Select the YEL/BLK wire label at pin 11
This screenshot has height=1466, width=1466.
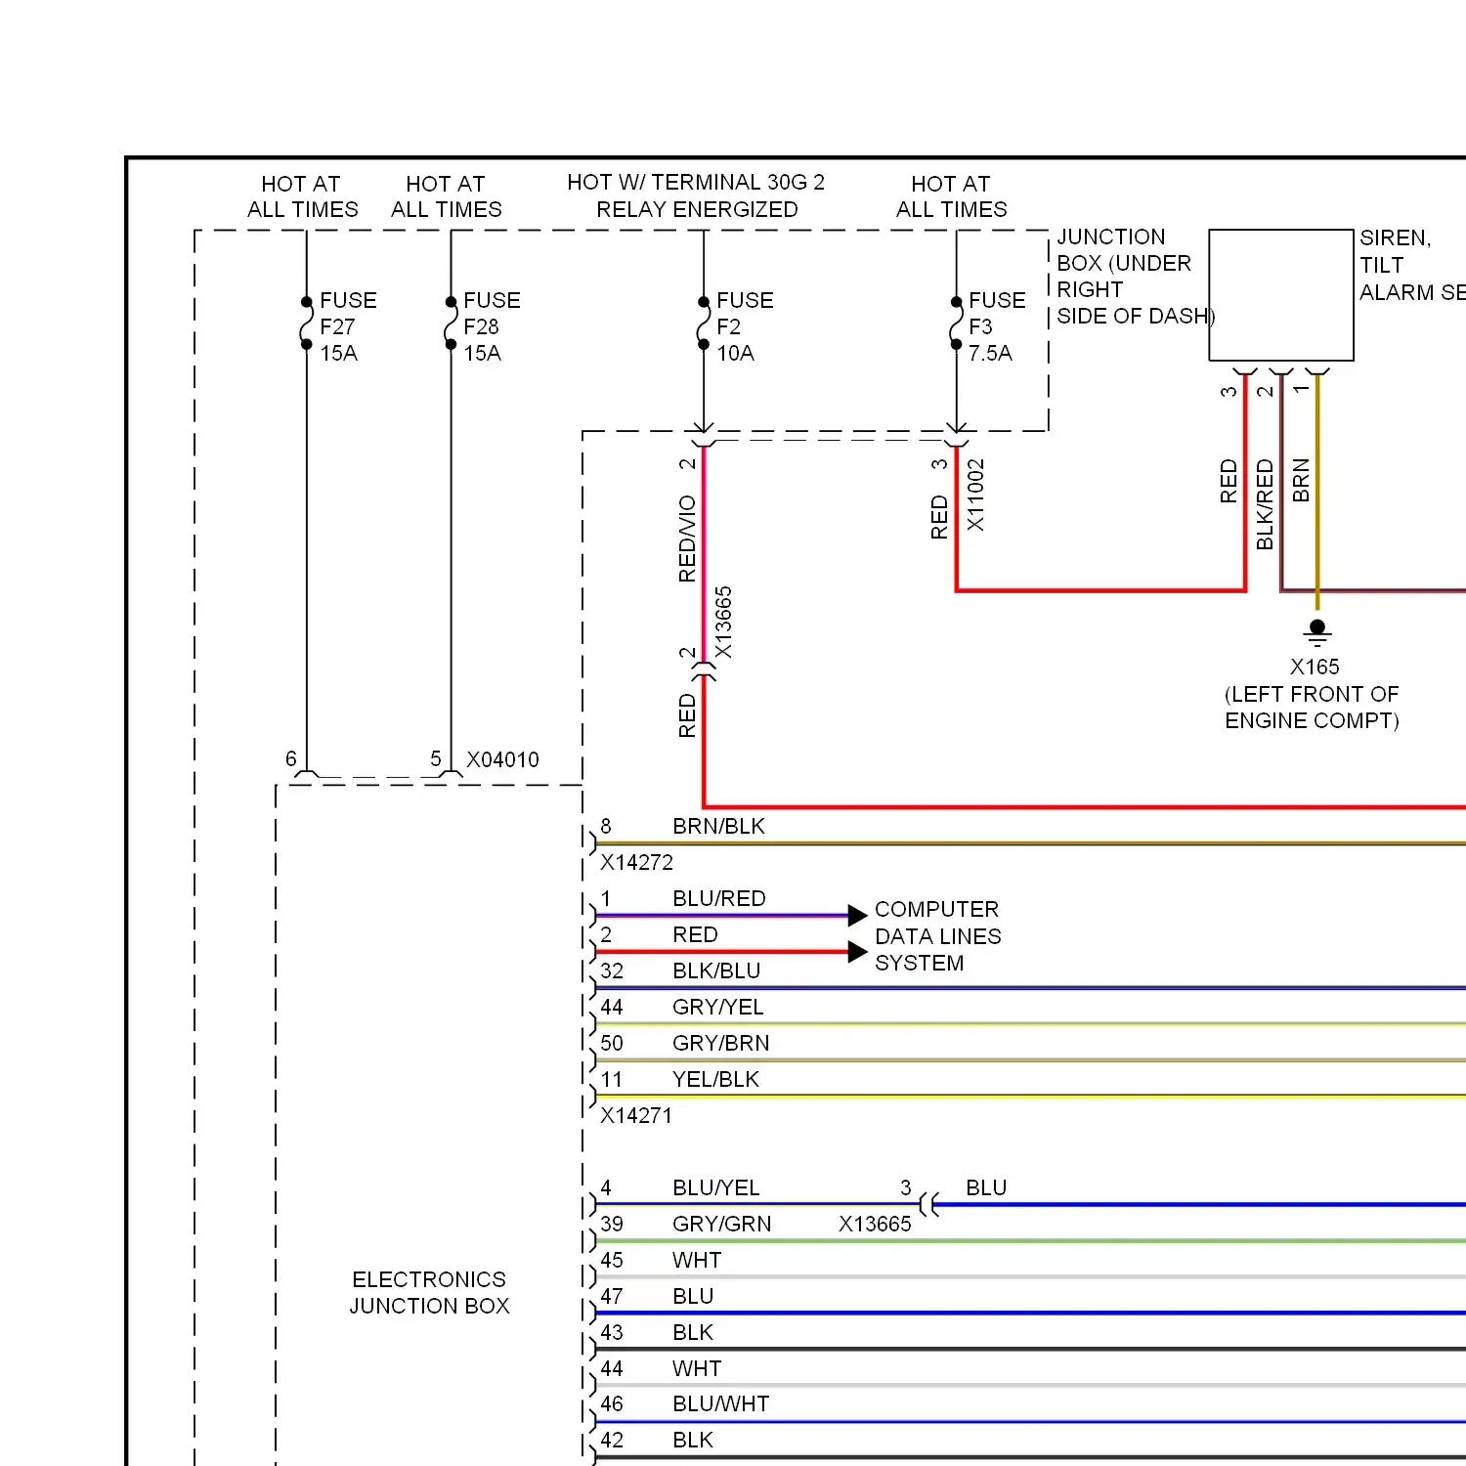715,1079
